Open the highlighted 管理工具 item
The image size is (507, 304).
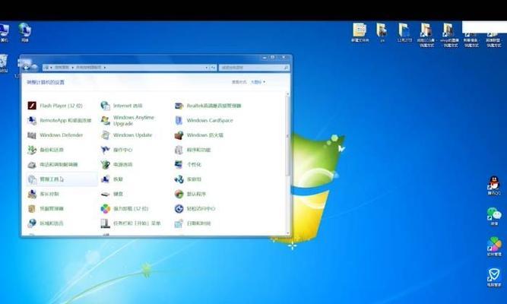[x=62, y=179]
